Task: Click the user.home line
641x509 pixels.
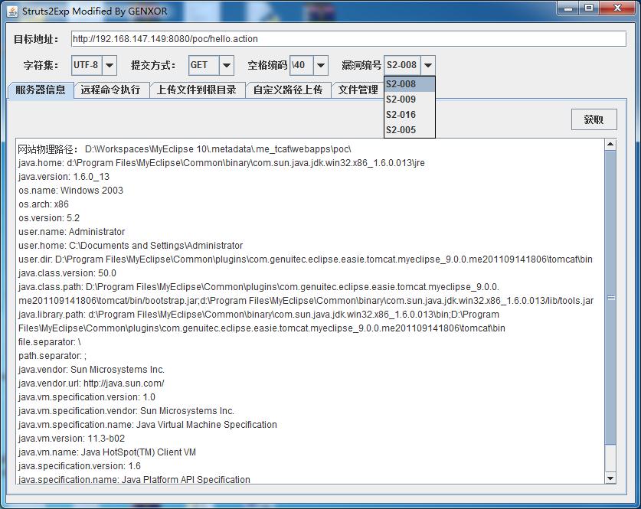Action: tap(130, 246)
